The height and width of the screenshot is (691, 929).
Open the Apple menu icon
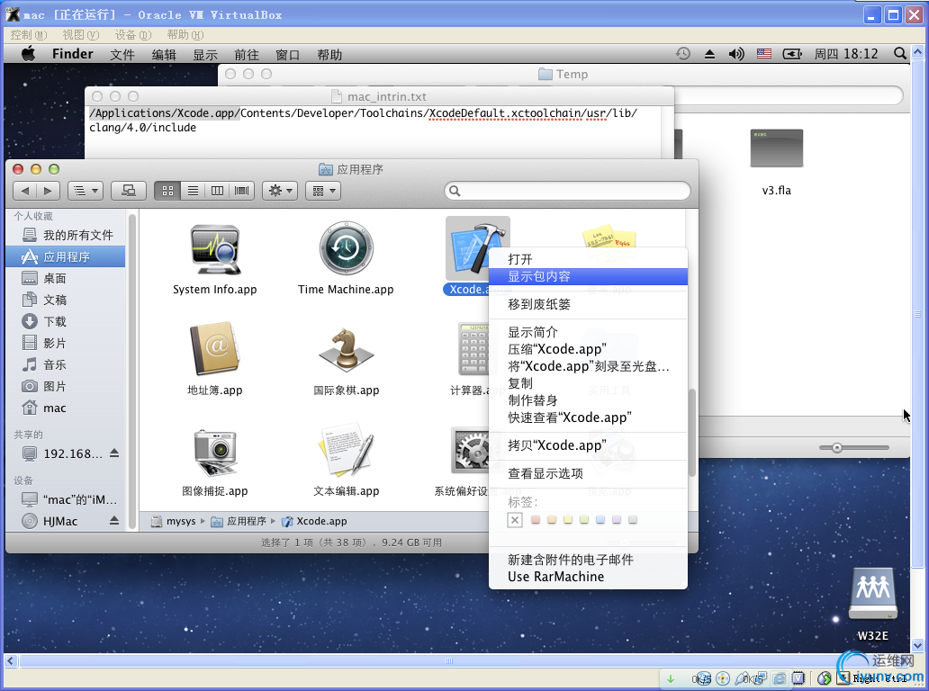[28, 54]
